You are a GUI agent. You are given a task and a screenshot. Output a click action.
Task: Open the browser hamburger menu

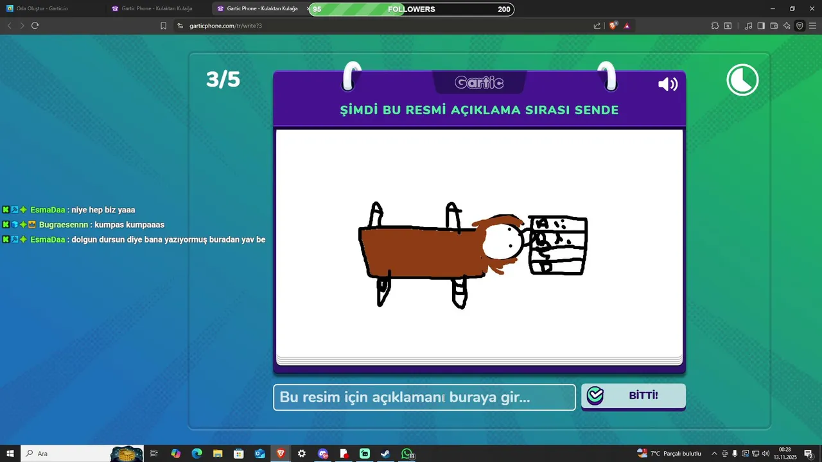pos(812,26)
